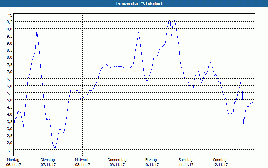268x168 pixels.
Task: Click the 1,5 value on the y-axis
Action: pos(10,150)
